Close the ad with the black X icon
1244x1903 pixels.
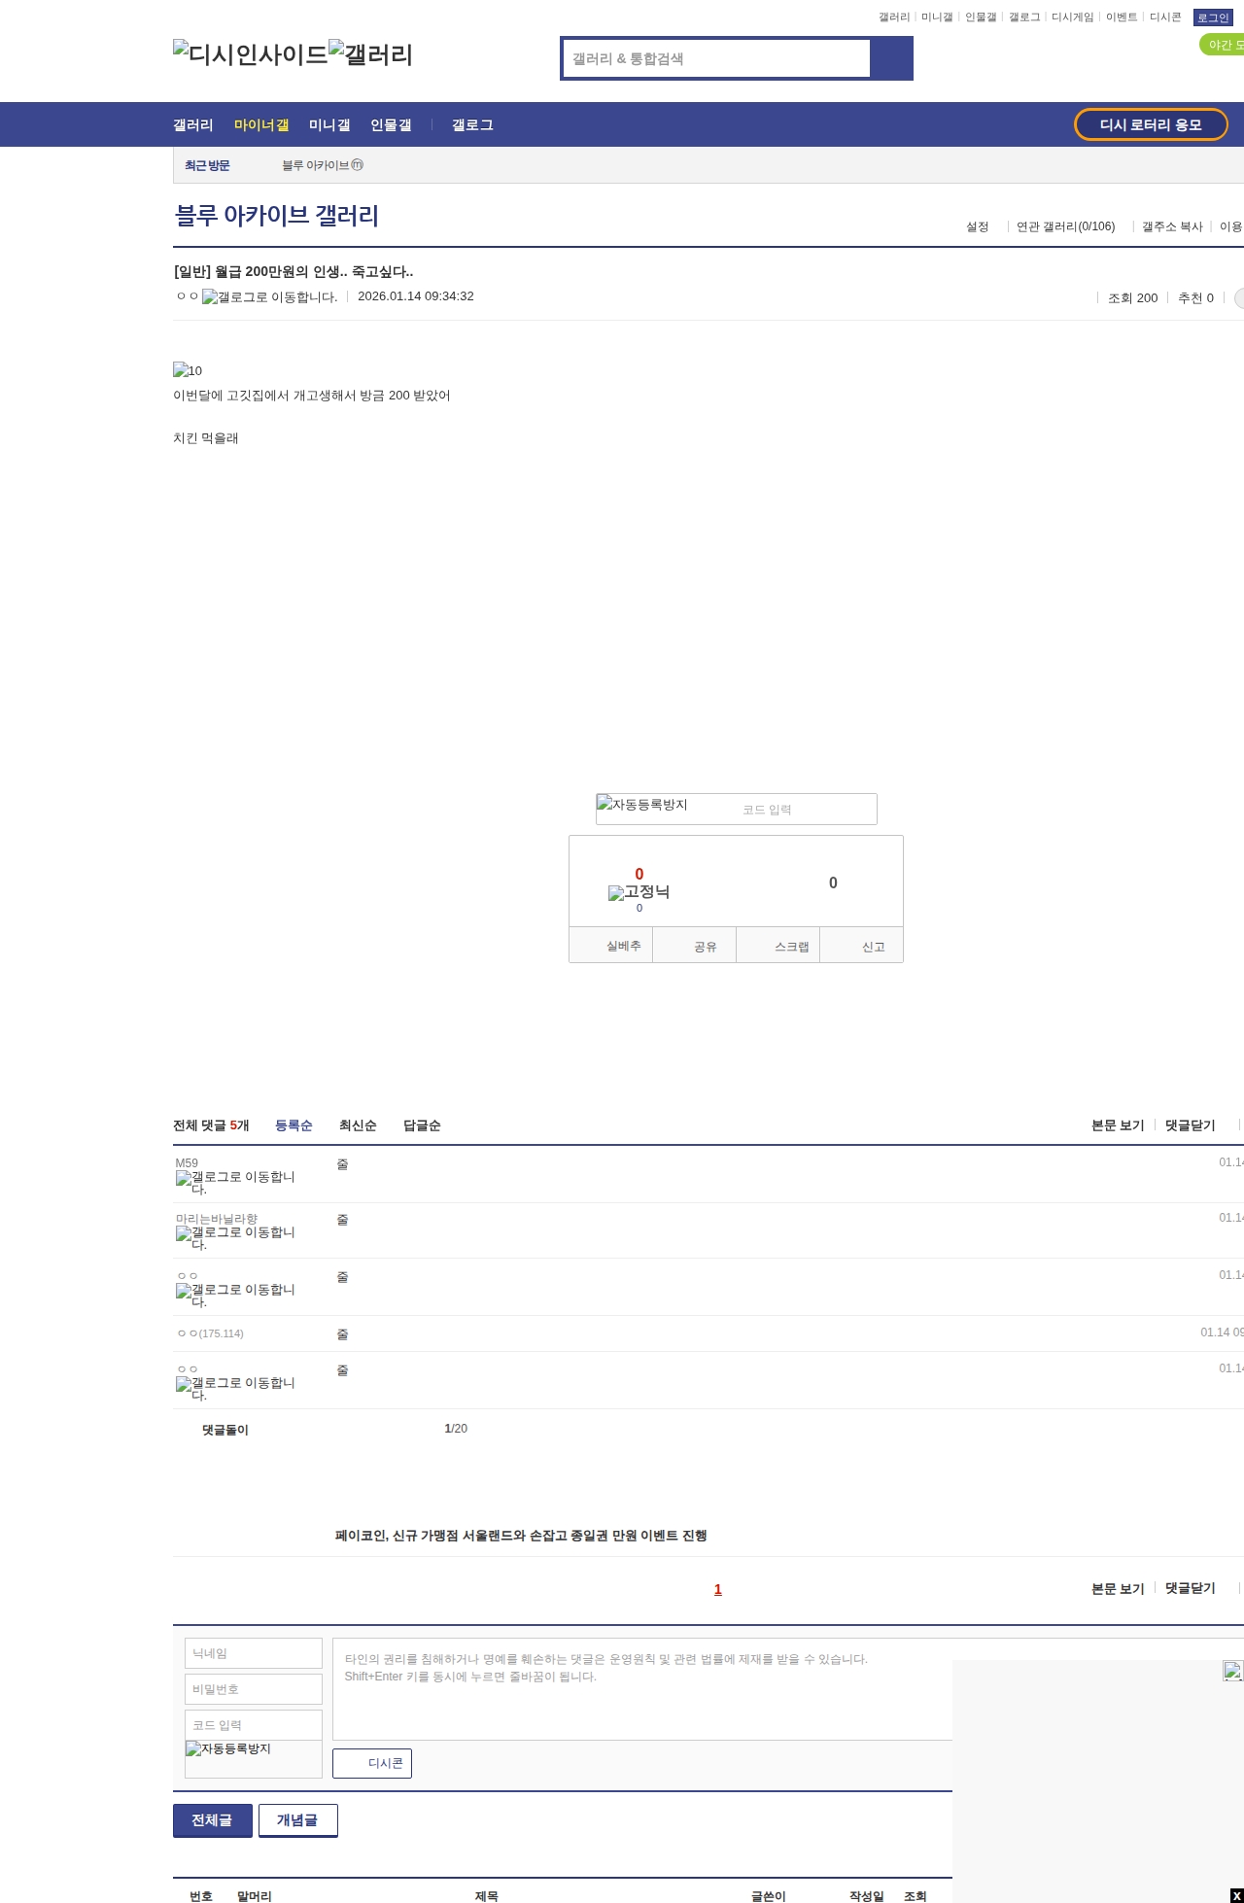[1236, 1895]
